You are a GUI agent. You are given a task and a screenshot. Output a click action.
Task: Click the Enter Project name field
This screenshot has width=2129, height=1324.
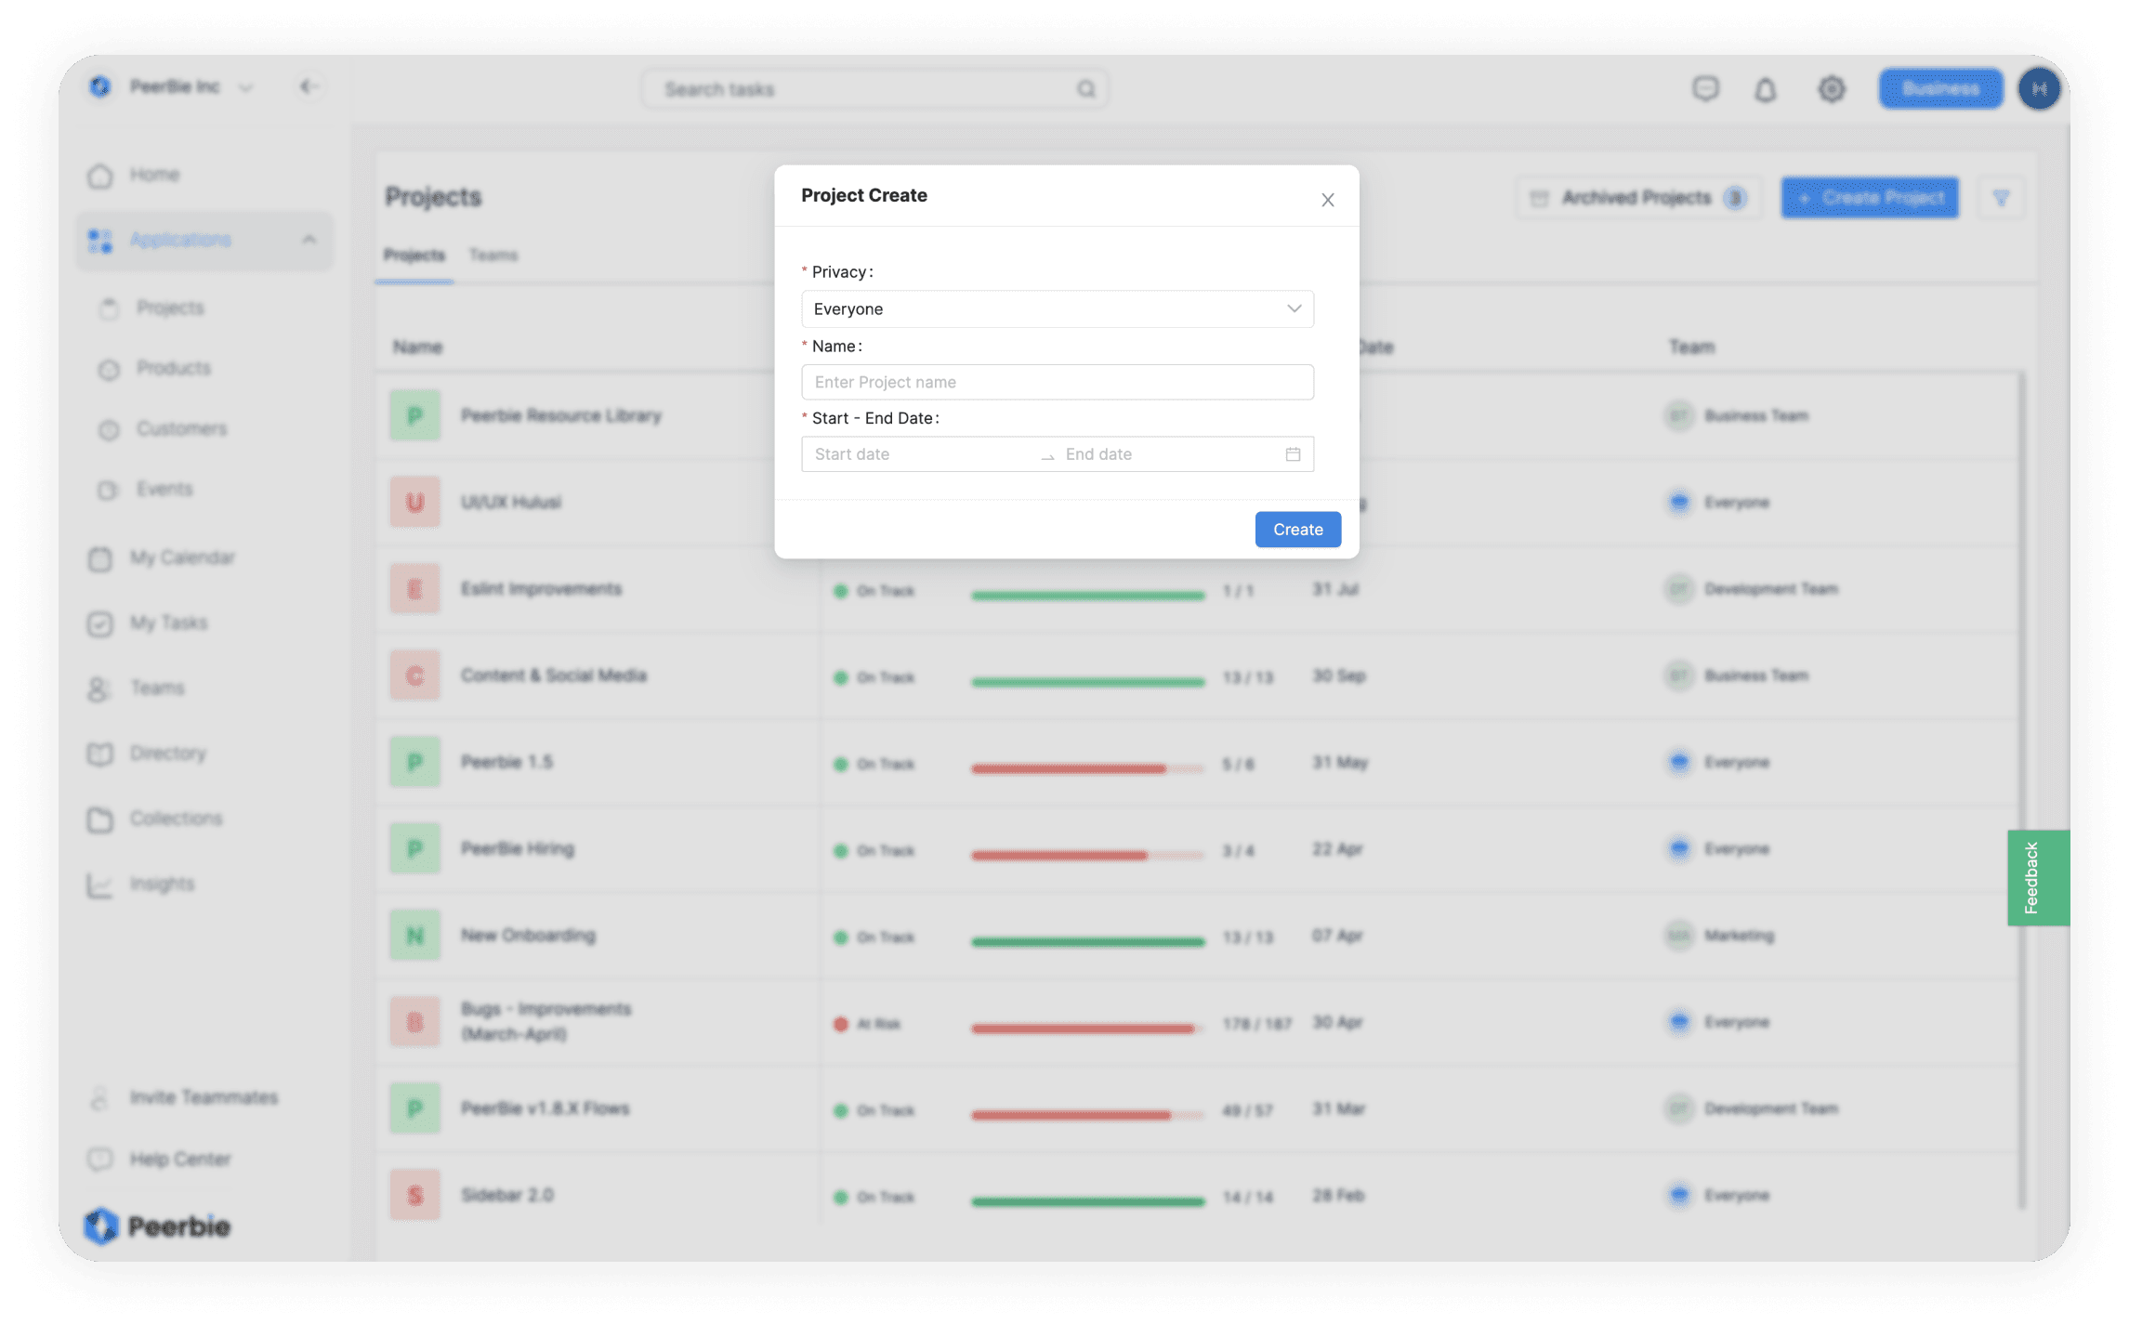(1057, 382)
